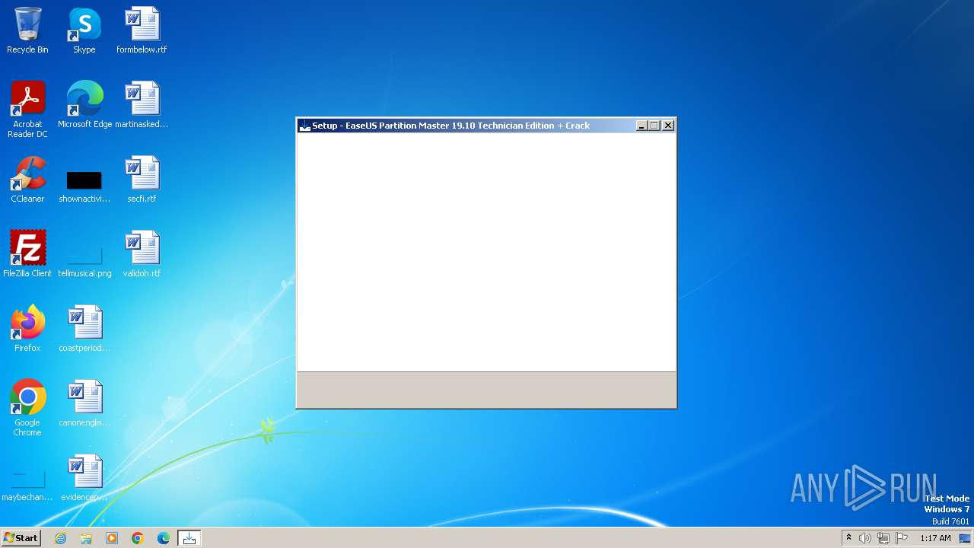Viewport: 974px width, 548px height.
Task: Select the Setup window title bar text
Action: point(450,126)
